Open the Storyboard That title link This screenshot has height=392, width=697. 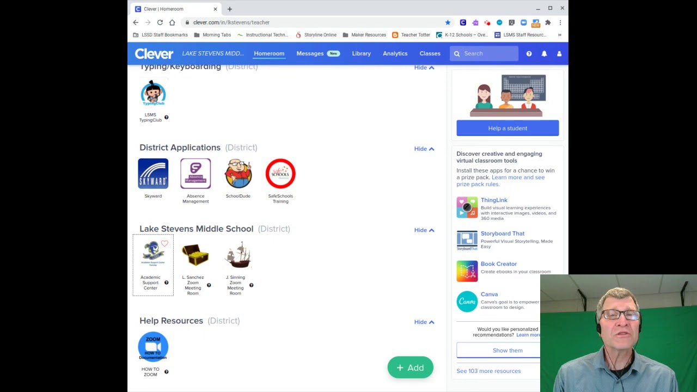click(503, 234)
